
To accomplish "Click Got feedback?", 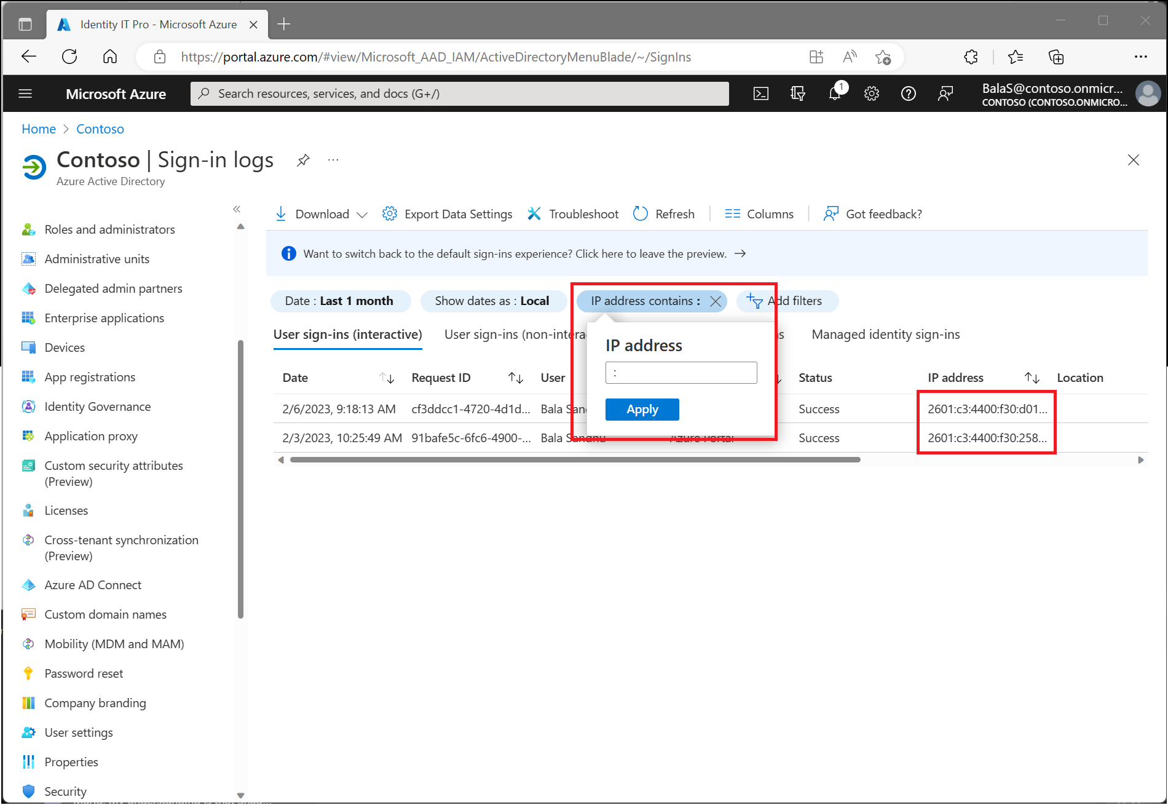I will tap(873, 214).
